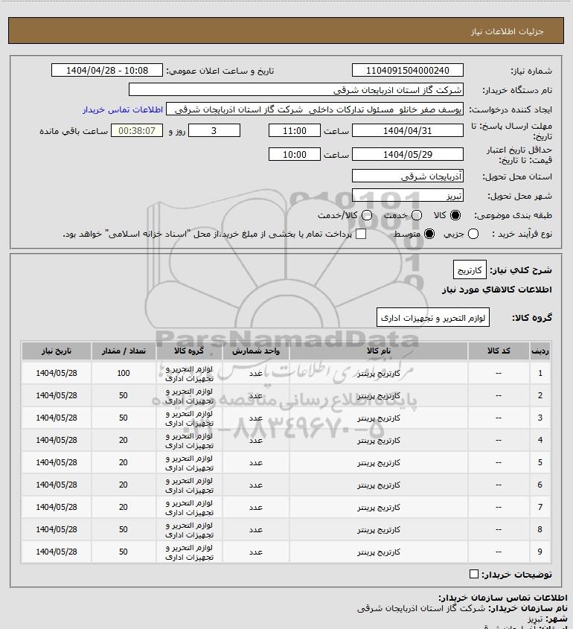Click کارتریج پرینتر in row 2
573x629 pixels.
pos(379,396)
